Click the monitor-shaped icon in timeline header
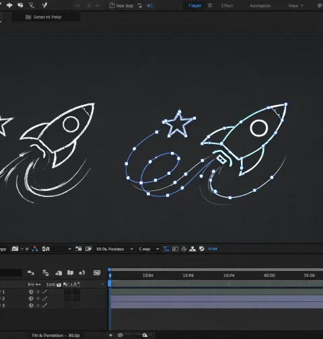Screen dimensions: 323x339 pos(97,272)
